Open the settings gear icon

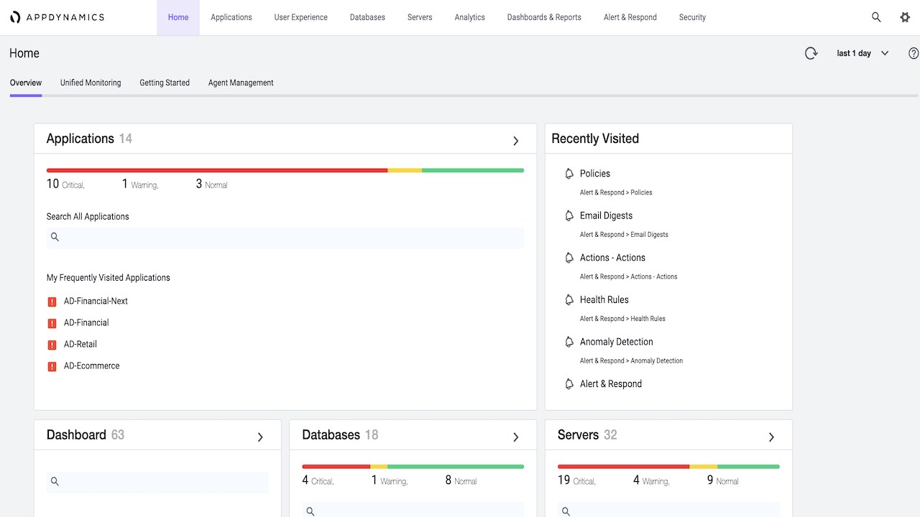click(x=905, y=17)
